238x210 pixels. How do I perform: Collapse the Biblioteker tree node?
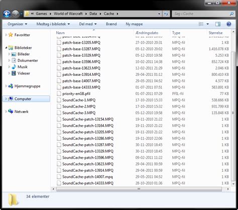click(x=6, y=48)
